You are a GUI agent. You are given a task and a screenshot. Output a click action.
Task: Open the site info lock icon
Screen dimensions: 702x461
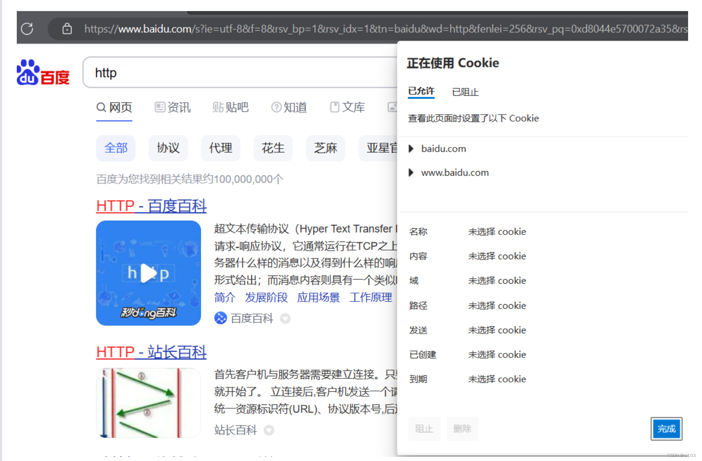[67, 29]
